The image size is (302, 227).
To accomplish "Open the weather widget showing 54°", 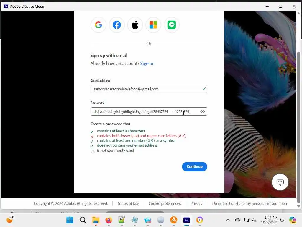I will pos(10,220).
